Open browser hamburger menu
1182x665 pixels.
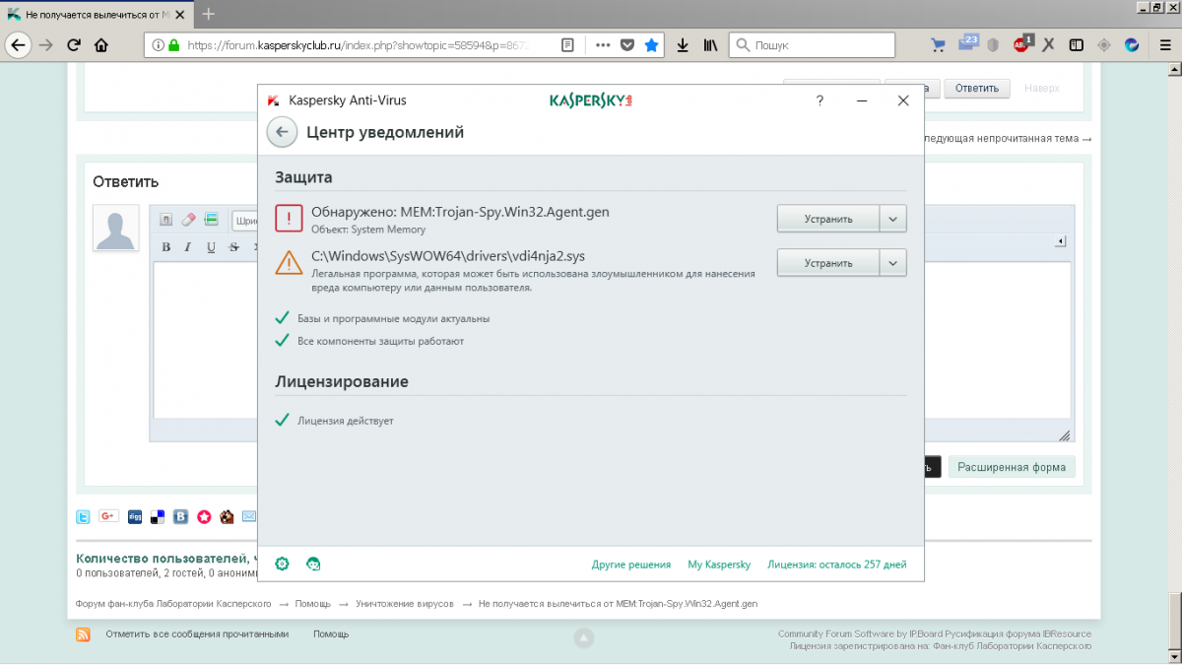pos(1163,44)
